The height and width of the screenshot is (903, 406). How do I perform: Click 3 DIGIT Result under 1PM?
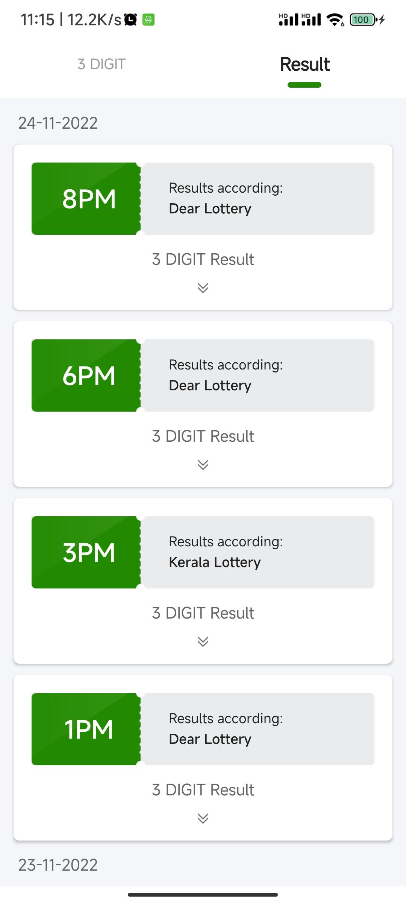point(203,790)
